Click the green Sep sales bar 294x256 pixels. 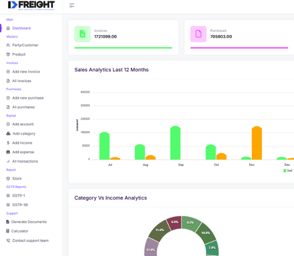pos(176,143)
